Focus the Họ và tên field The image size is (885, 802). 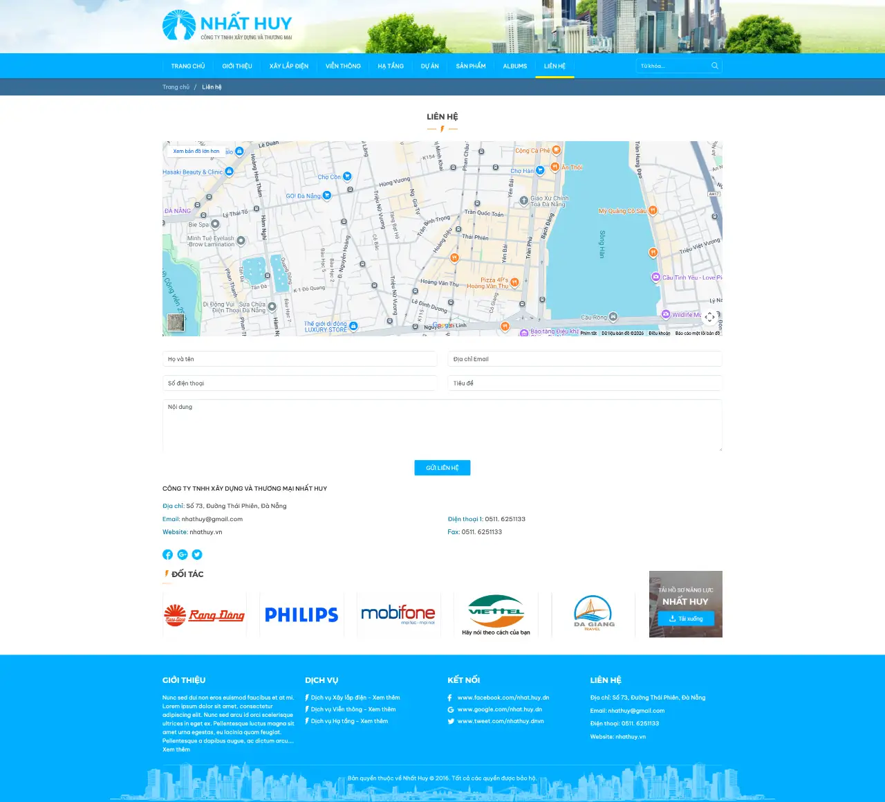click(299, 359)
